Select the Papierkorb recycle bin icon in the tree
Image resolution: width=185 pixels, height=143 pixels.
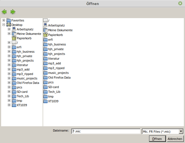[14, 38]
